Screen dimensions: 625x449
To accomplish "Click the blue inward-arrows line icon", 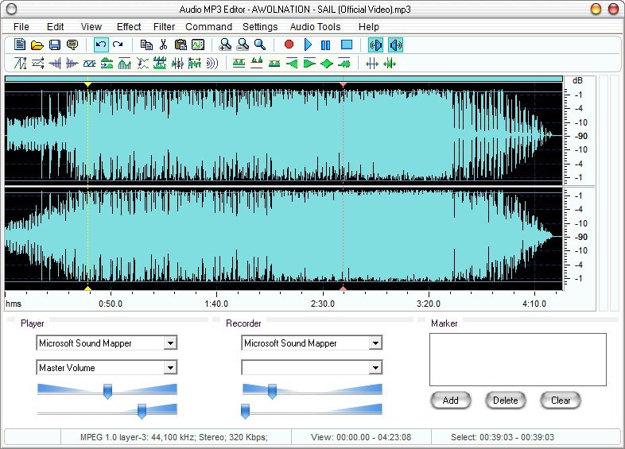I will pyautogui.click(x=372, y=64).
